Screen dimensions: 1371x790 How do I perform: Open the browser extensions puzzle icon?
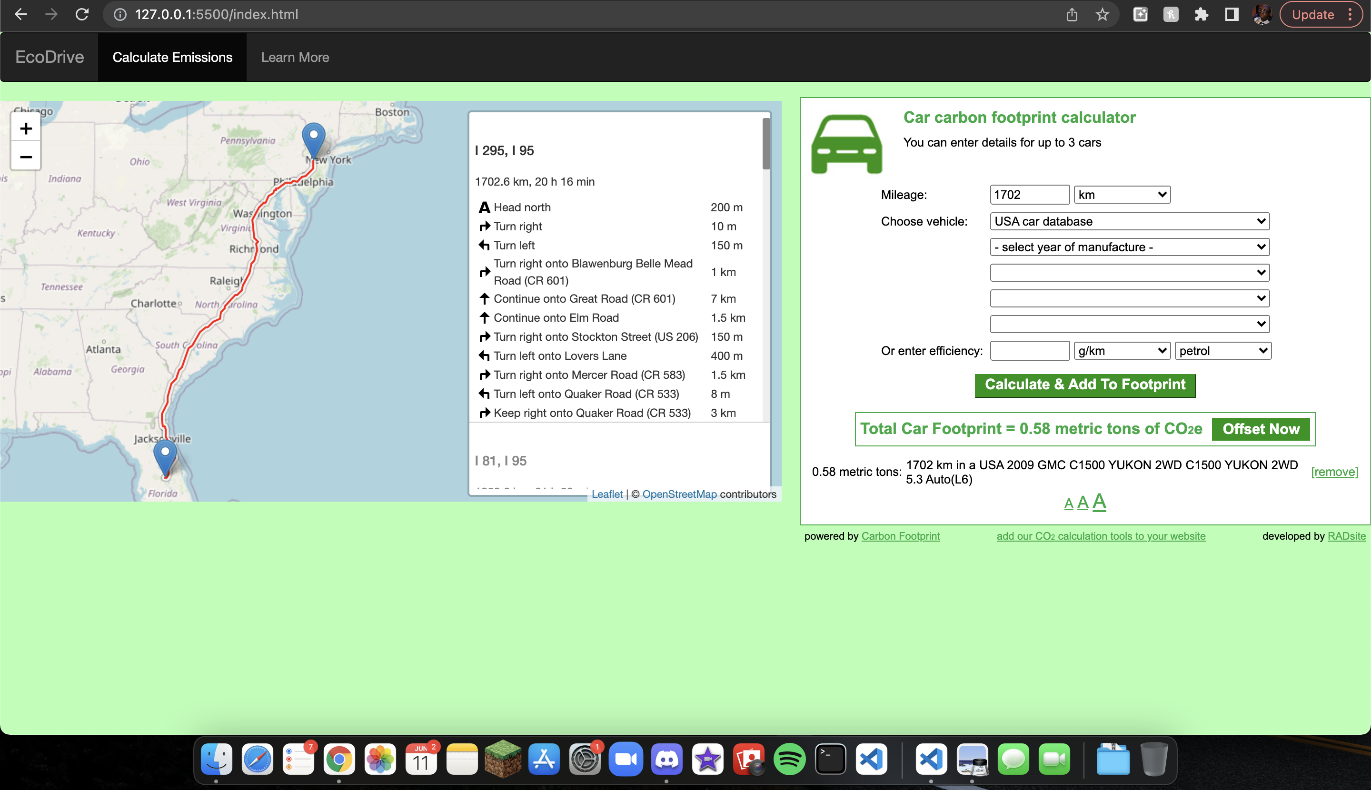[x=1201, y=15]
